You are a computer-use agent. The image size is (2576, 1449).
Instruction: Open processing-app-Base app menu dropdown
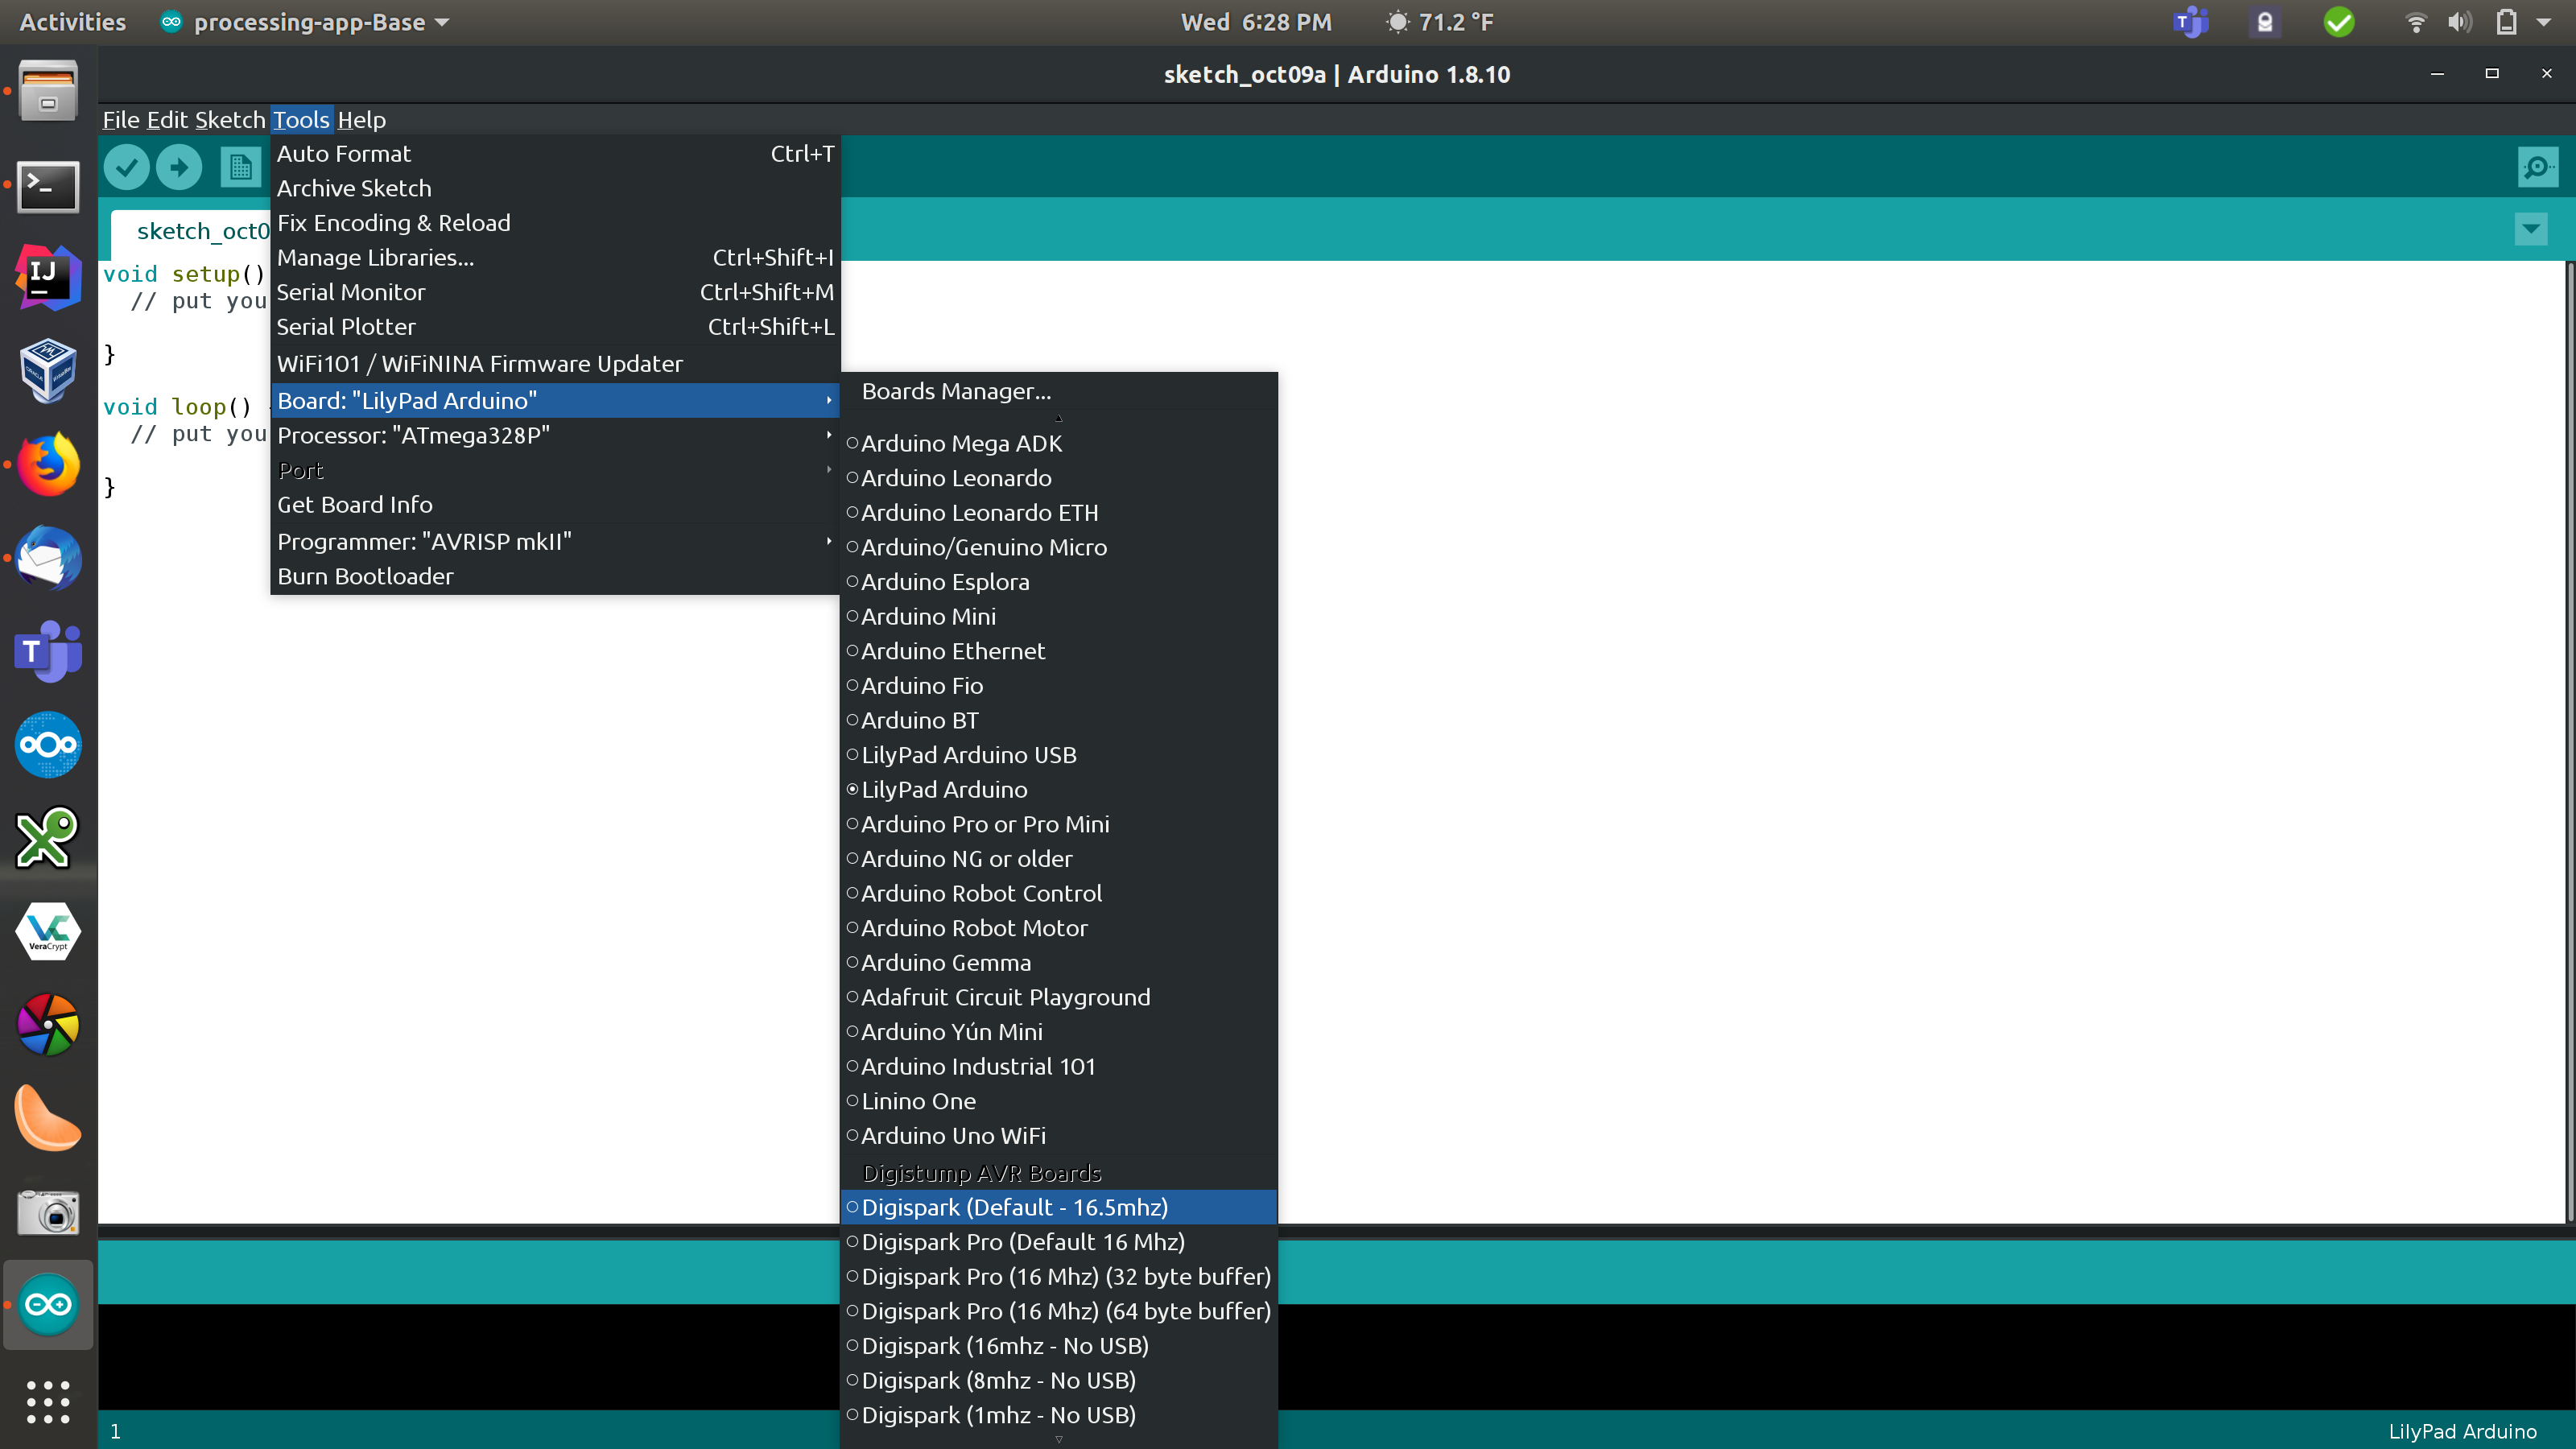pyautogui.click(x=305, y=22)
